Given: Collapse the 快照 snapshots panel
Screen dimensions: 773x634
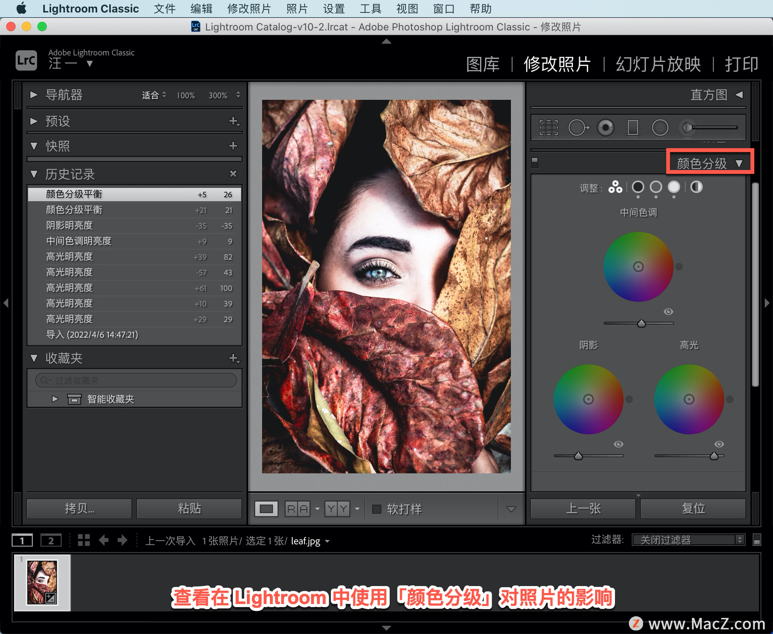Looking at the screenshot, I should [34, 146].
